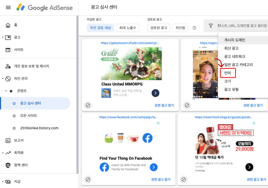
Task: Click the black arrow on Foodology ad
Action: (x=249, y=167)
